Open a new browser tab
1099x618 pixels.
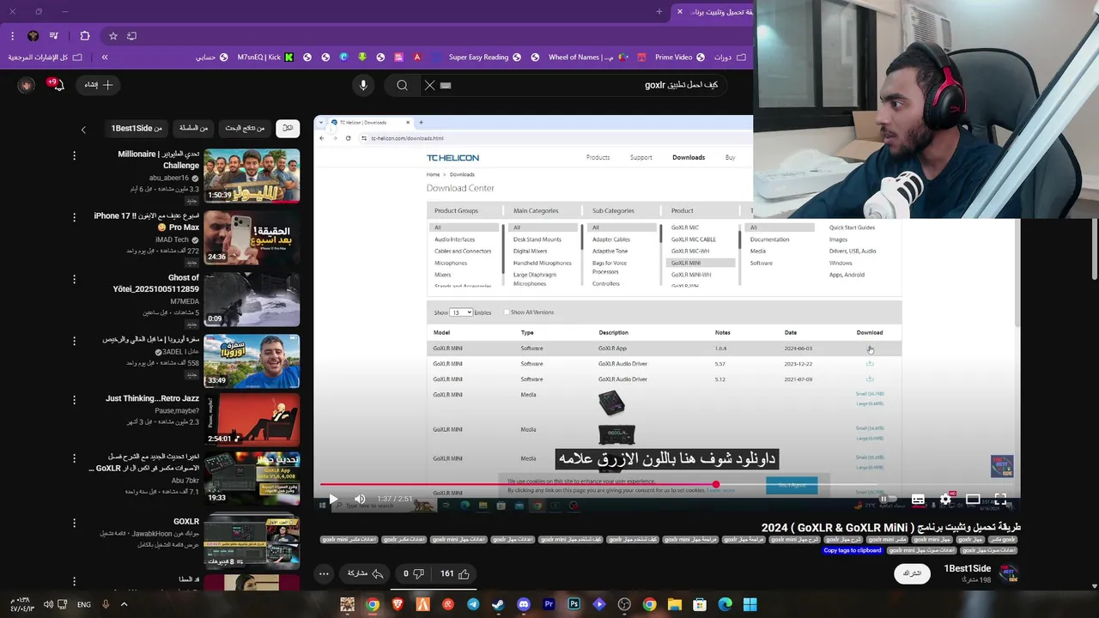pos(659,12)
